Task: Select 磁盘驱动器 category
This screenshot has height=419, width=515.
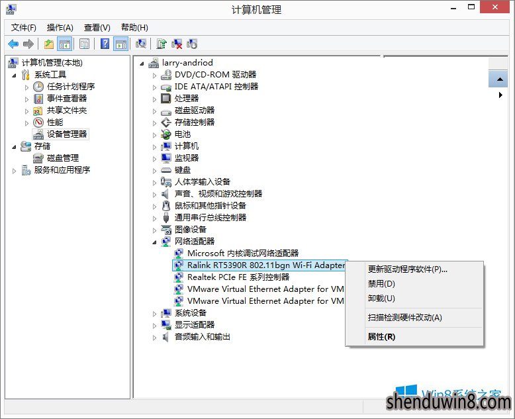Action: click(195, 110)
